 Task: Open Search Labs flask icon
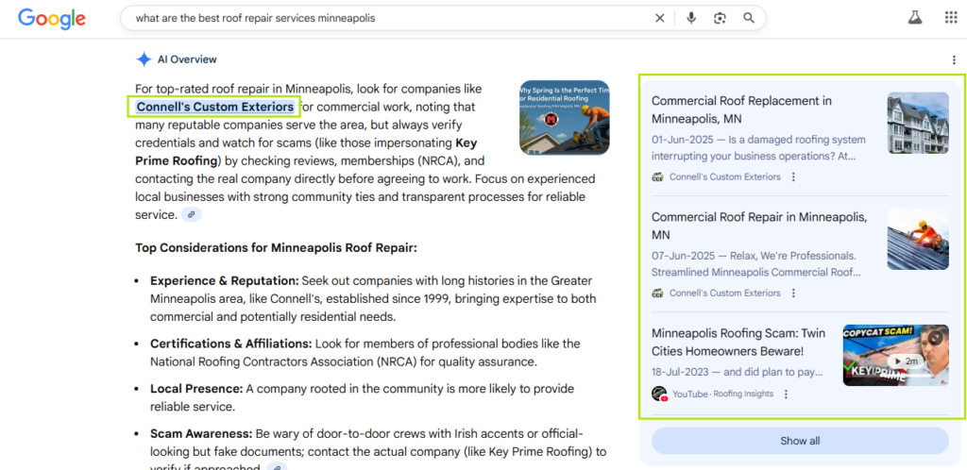tap(914, 17)
